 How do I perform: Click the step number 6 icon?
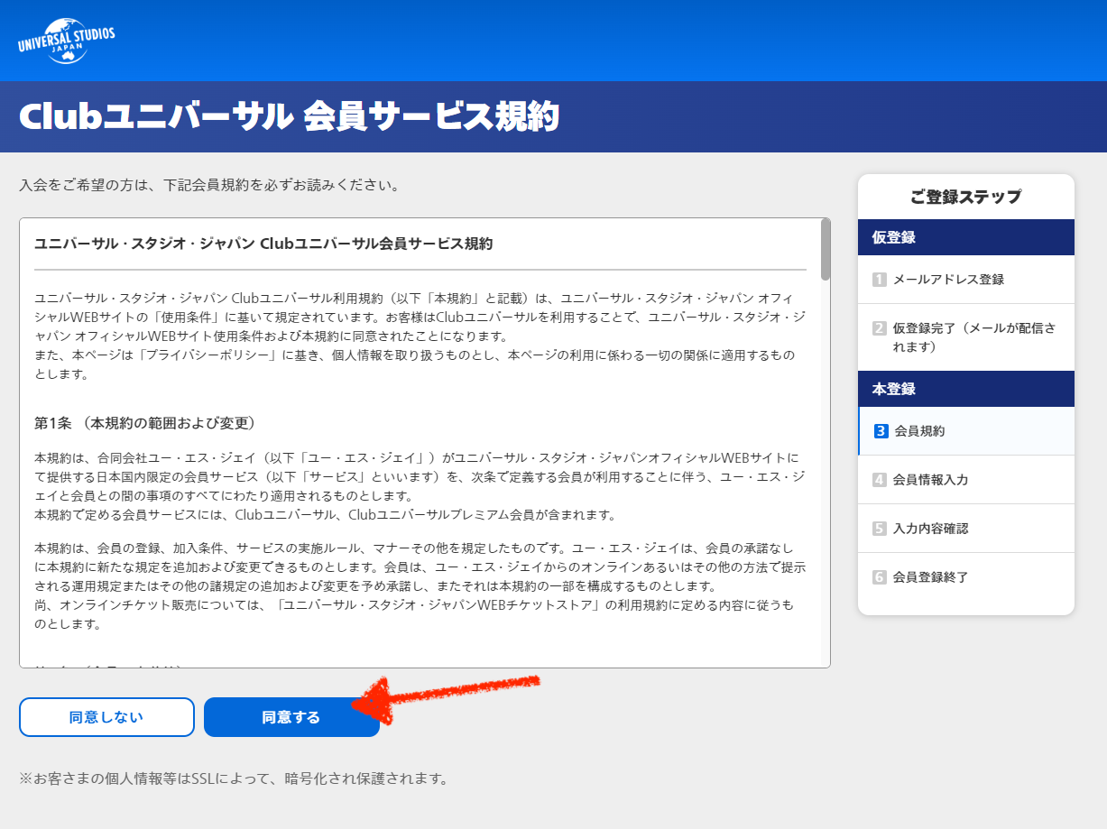(x=880, y=577)
